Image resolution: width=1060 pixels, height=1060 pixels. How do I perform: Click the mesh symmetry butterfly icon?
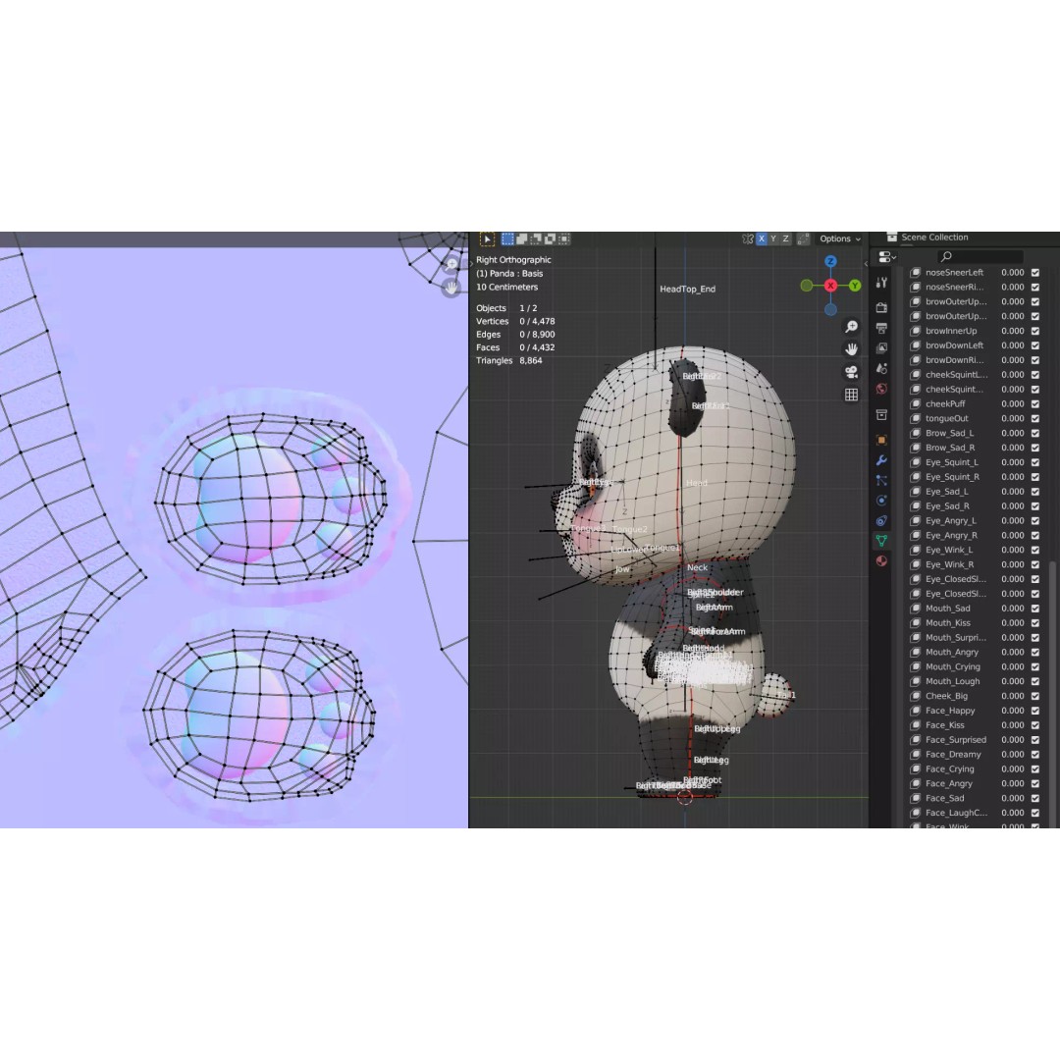tap(748, 238)
